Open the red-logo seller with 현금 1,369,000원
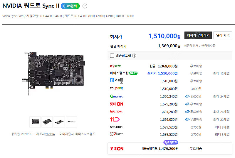The image size is (235, 158). 115,66
